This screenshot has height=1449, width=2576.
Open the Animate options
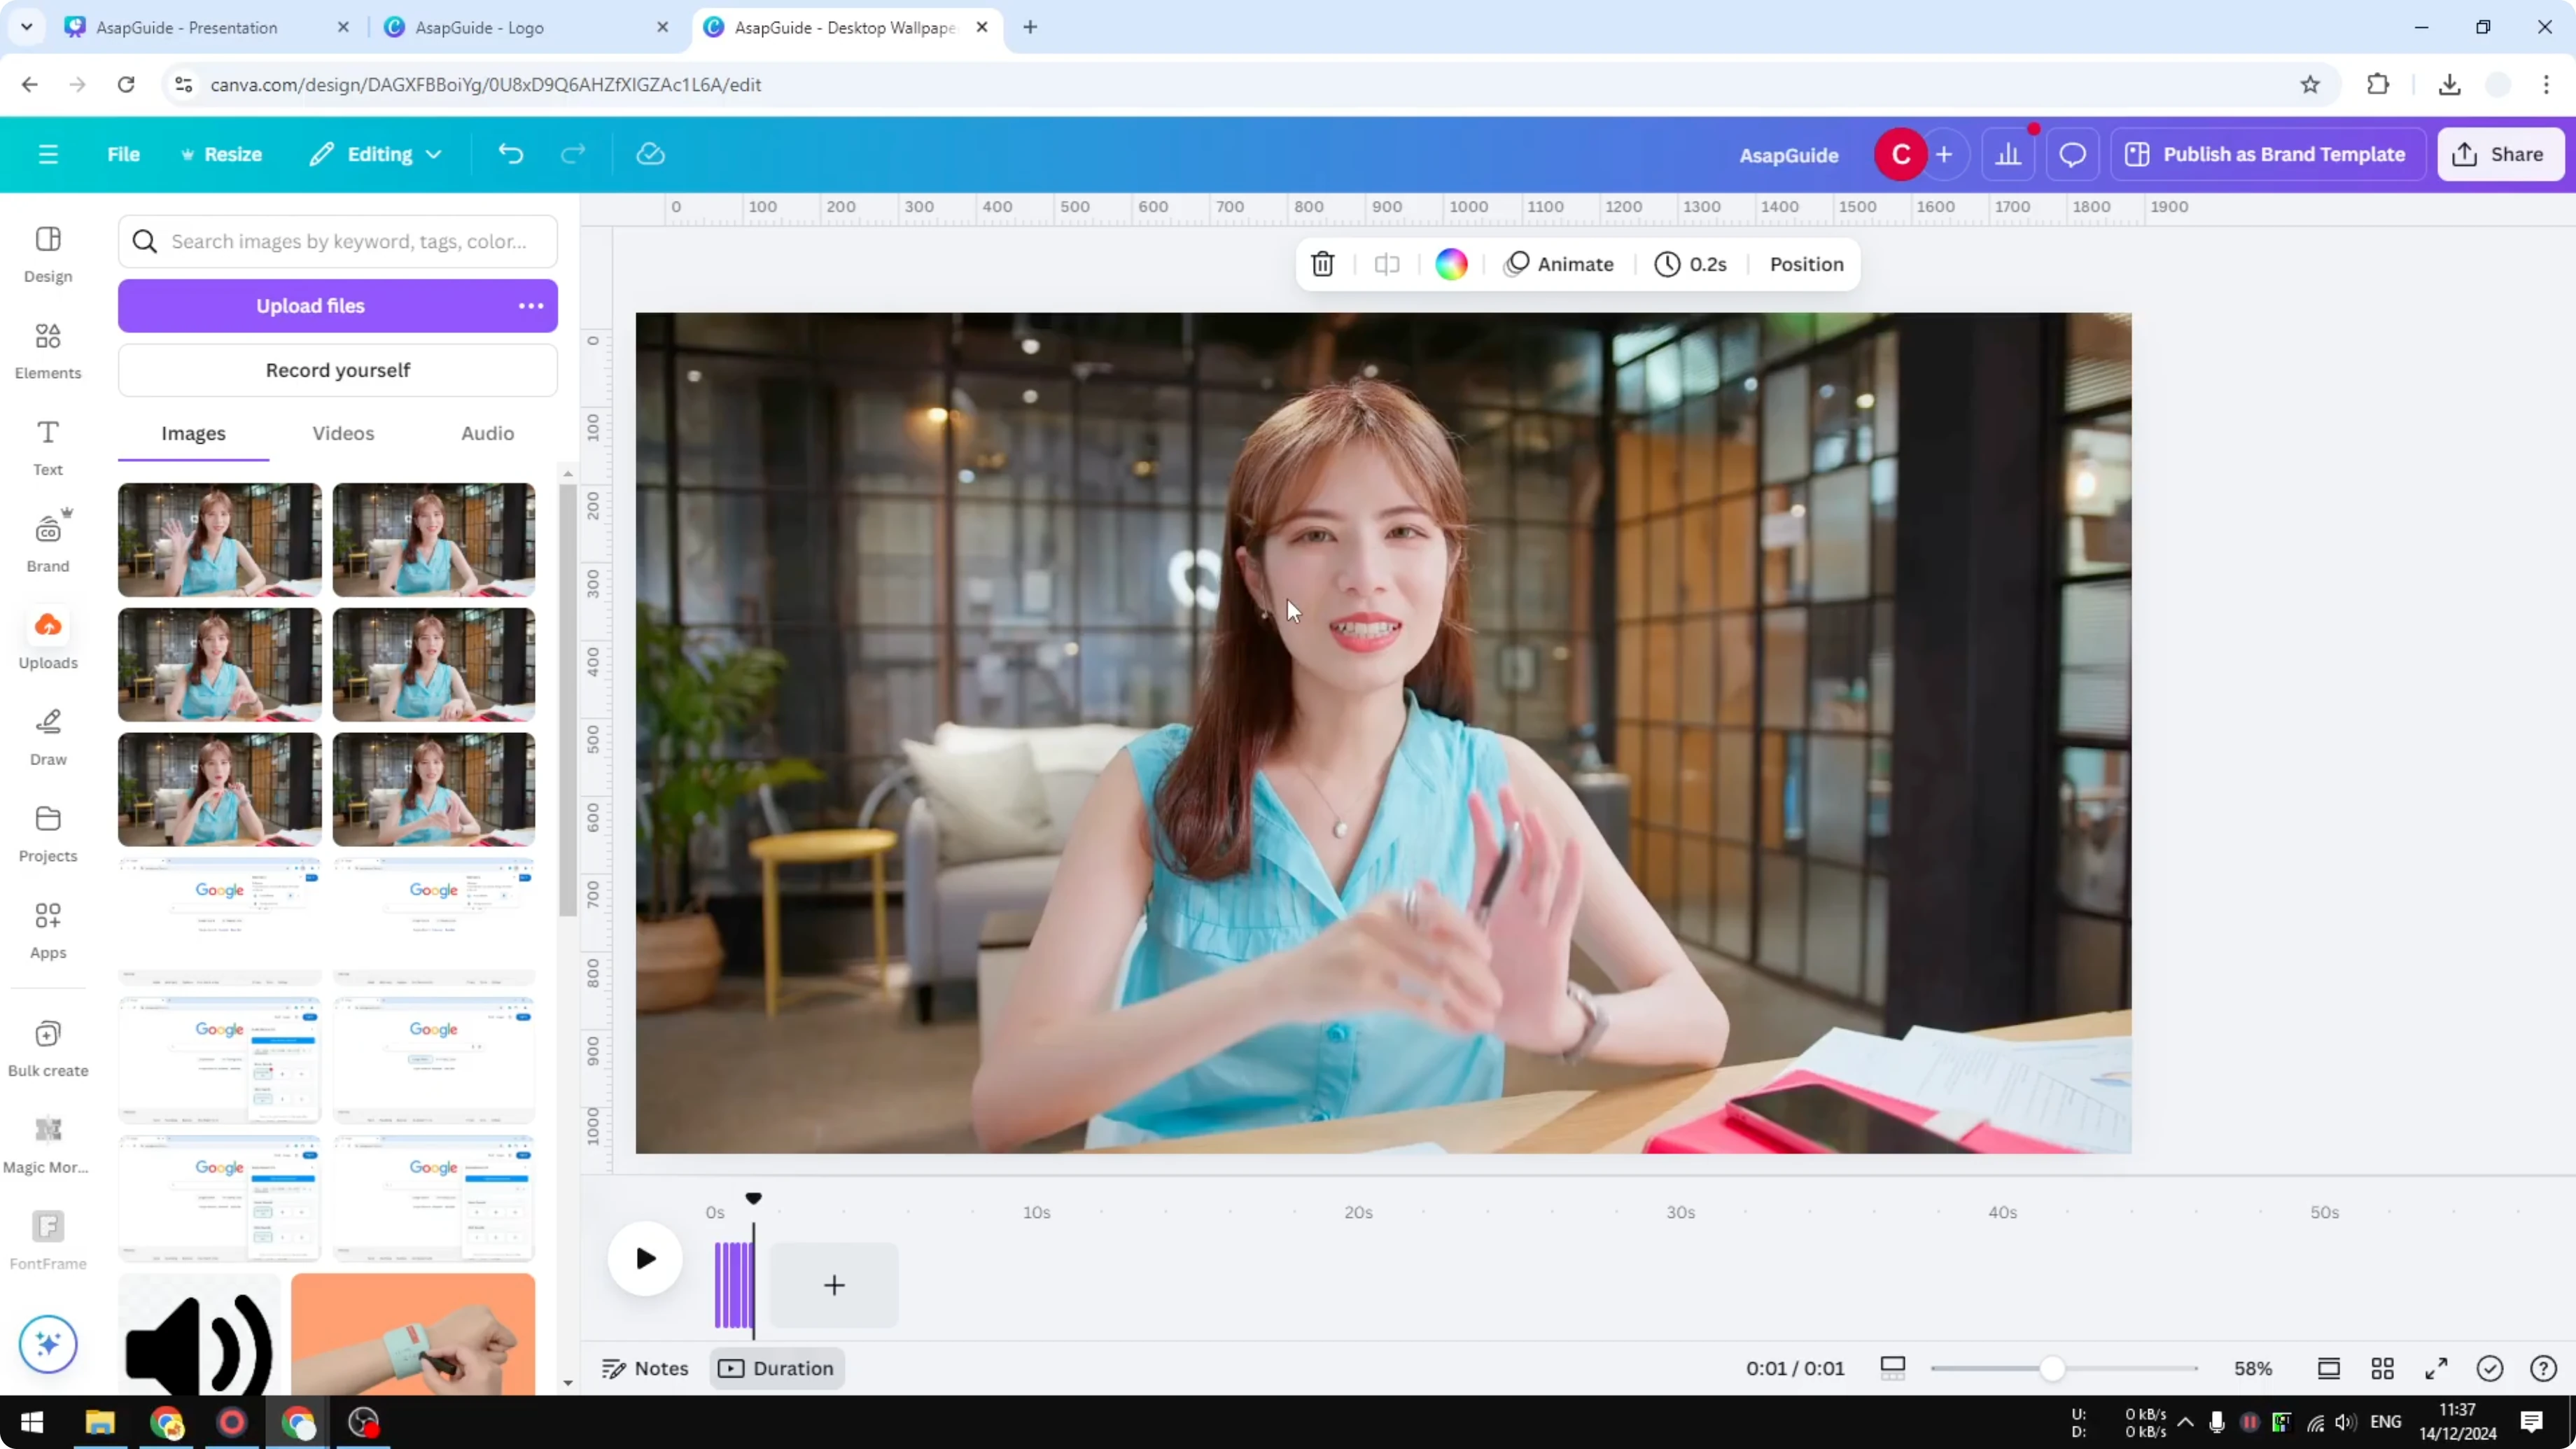1559,264
